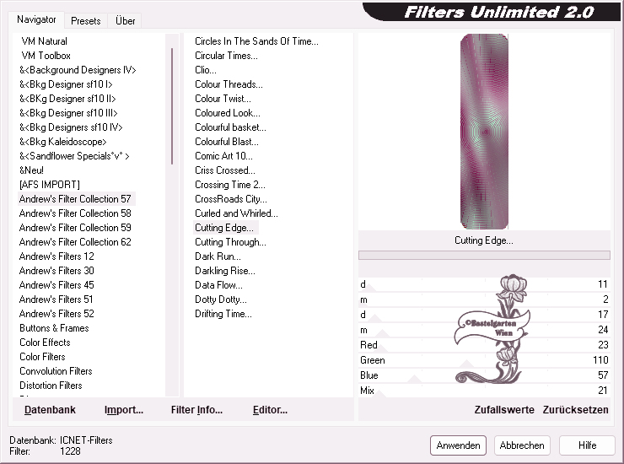Select Andrew's Filters 12

56,256
